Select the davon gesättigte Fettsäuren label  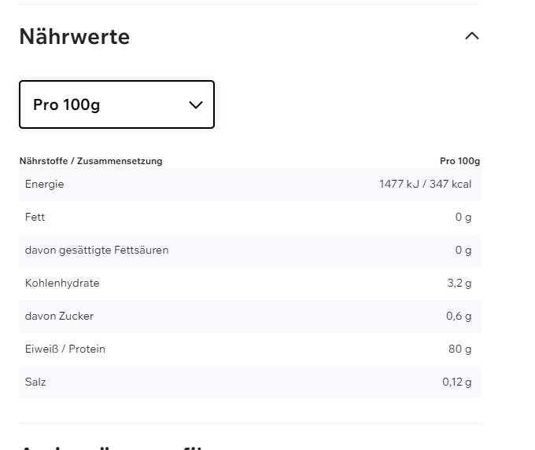[x=97, y=251]
